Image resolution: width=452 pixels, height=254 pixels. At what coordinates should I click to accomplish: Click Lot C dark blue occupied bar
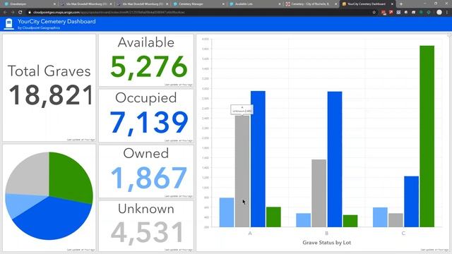click(411, 202)
